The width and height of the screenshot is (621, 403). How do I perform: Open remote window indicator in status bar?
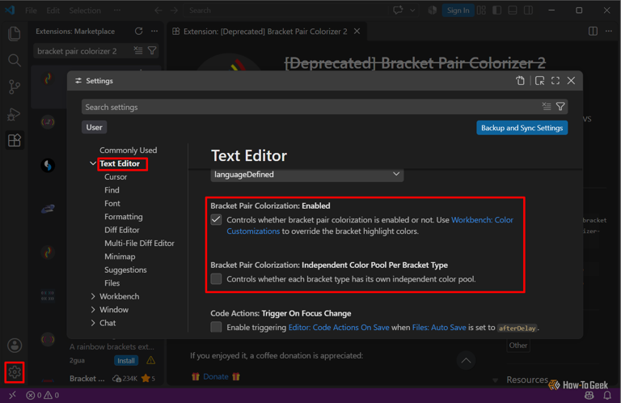coord(13,395)
